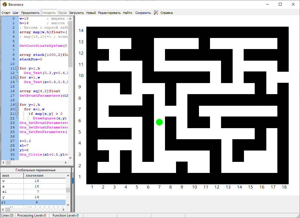Click left arrow of code horizontal scrollbar
Screen dimensions: 300x218
click(3, 163)
